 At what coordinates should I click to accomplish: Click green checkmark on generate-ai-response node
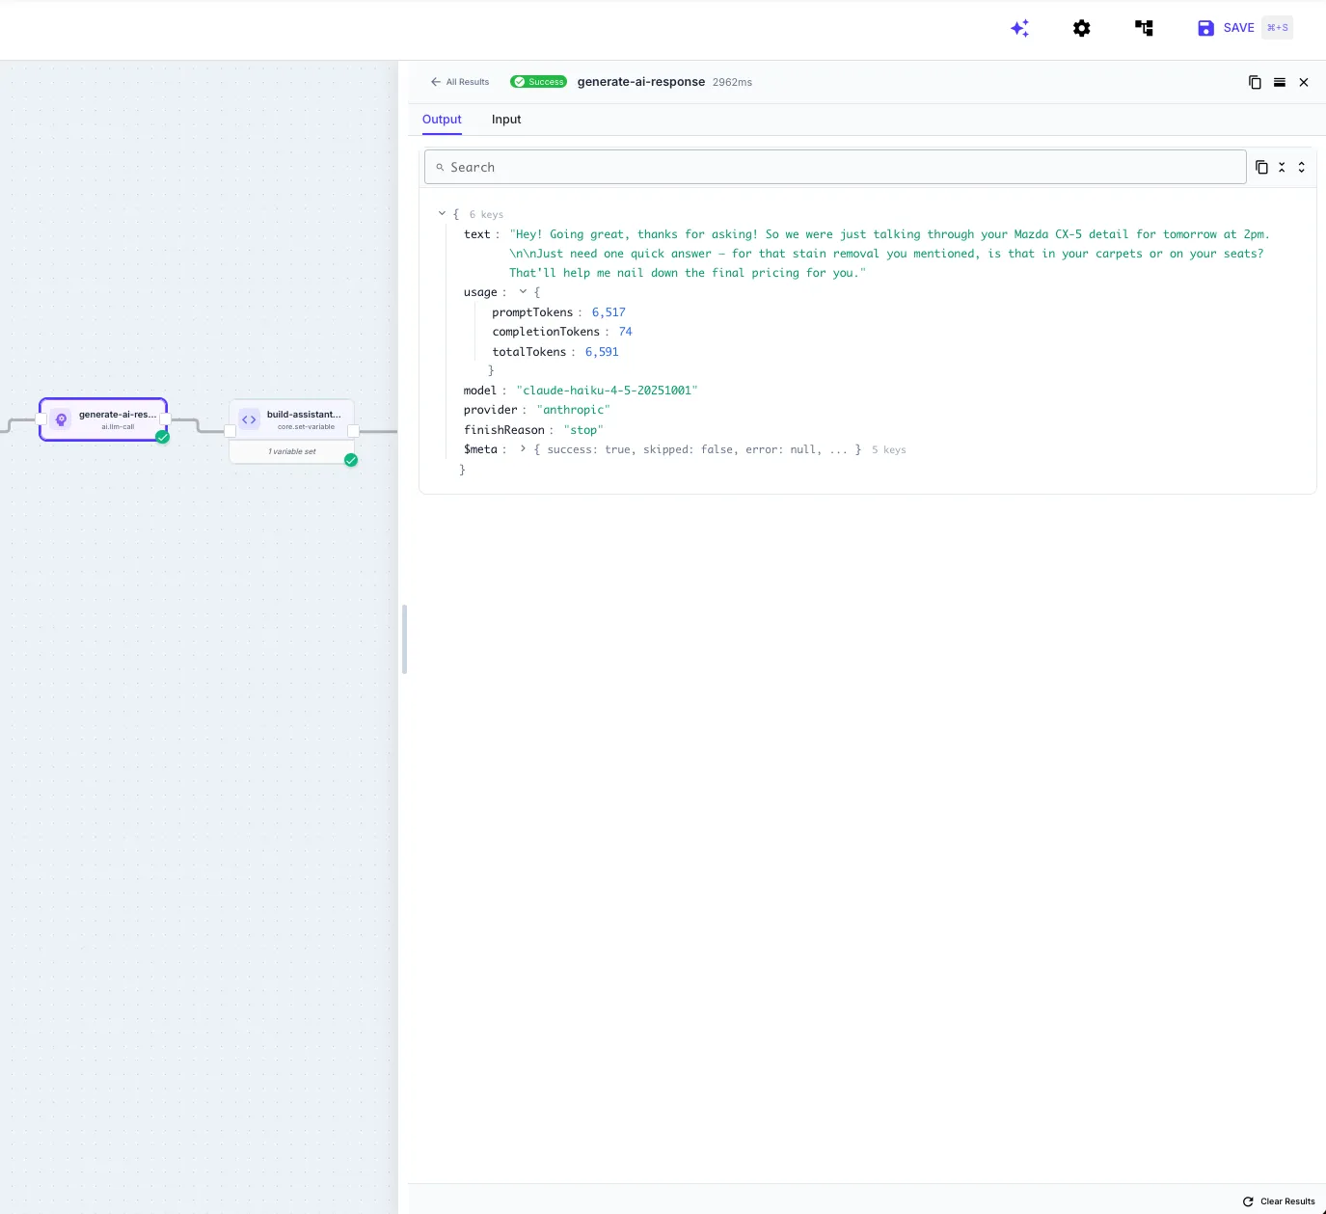coord(162,437)
